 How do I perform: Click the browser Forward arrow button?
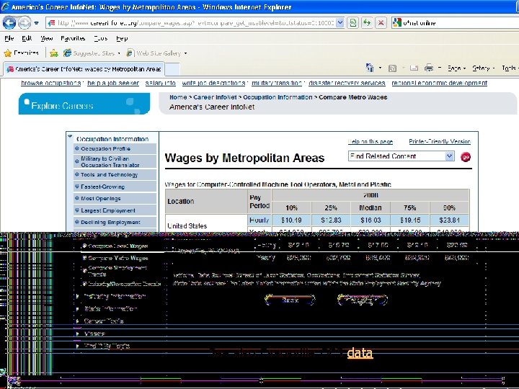coord(25,23)
